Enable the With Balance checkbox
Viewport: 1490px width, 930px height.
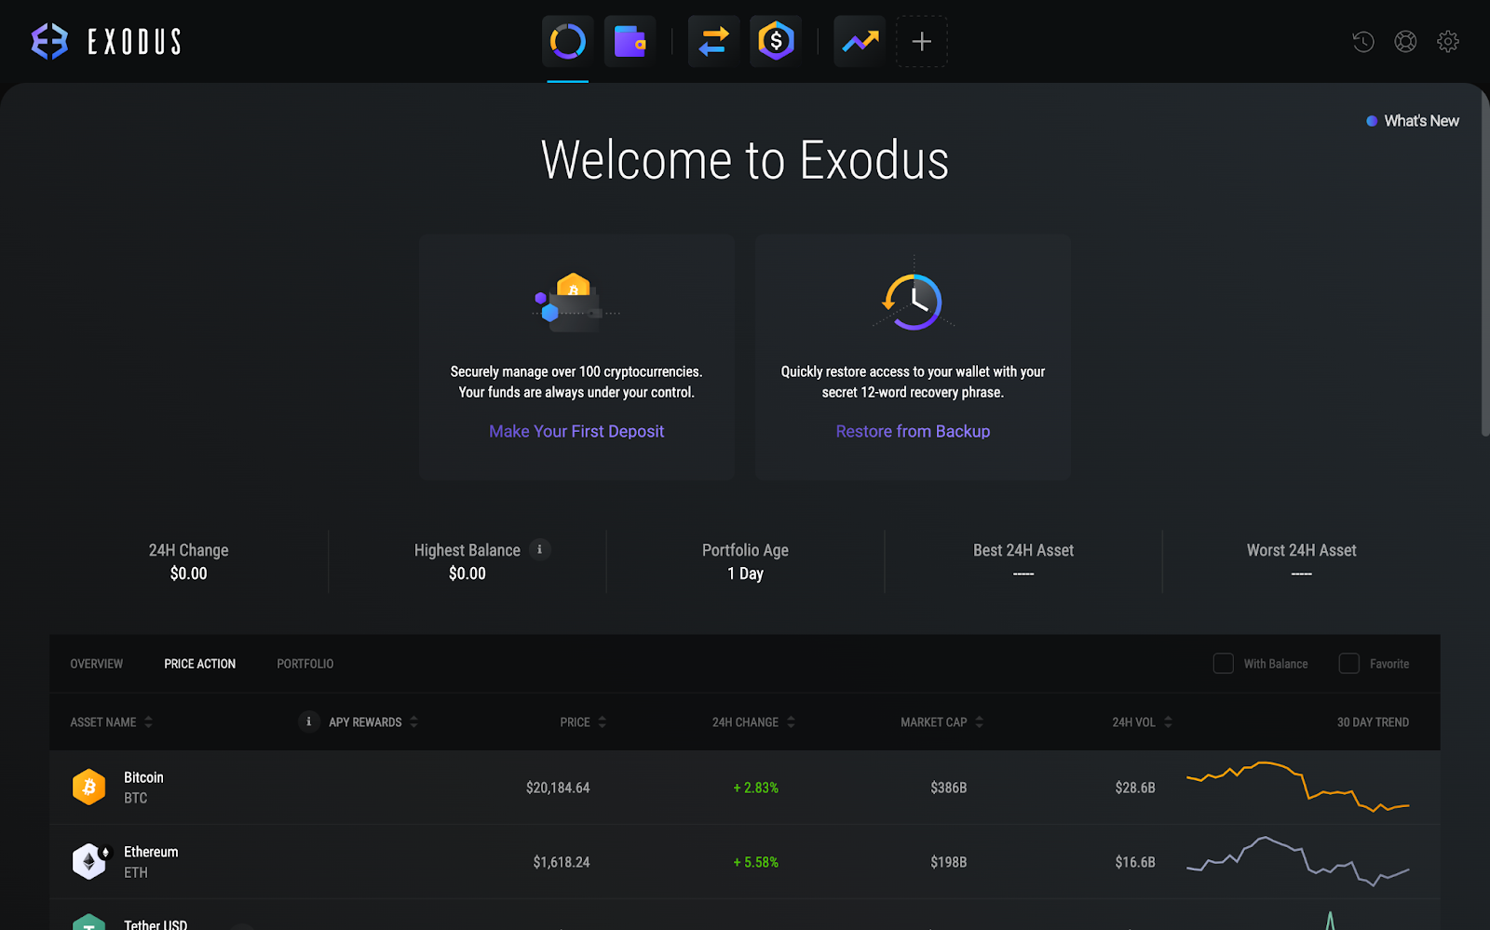1224,663
